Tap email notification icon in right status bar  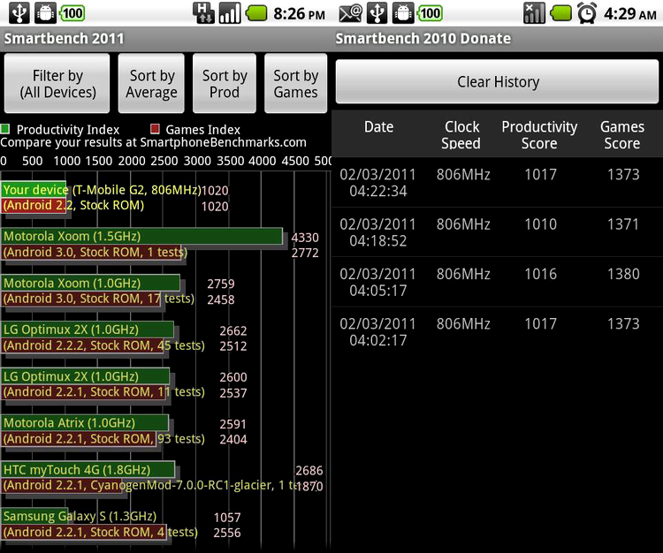pos(351,13)
